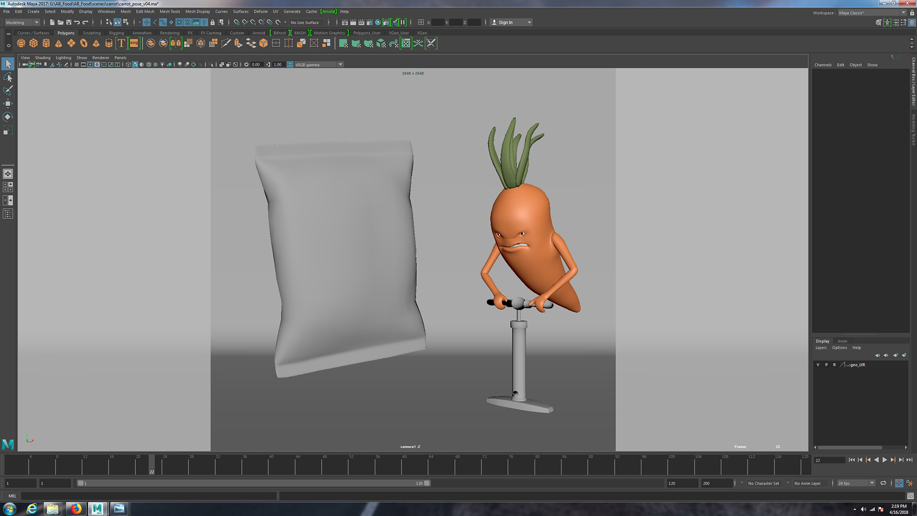
Task: Switch to the Rigging shelf tab
Action: click(x=116, y=33)
